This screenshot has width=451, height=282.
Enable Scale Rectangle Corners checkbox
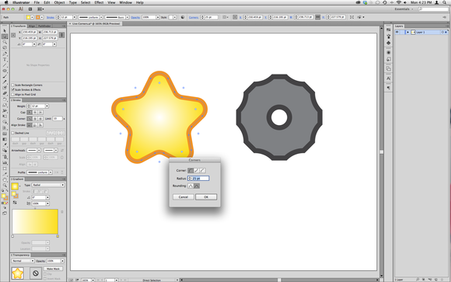12,85
